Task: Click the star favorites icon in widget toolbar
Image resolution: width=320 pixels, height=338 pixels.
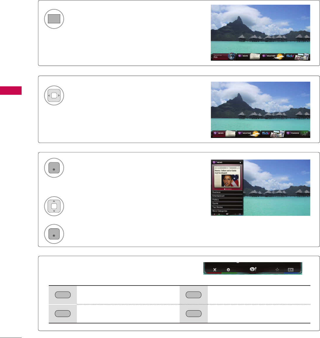Action: coord(277,270)
